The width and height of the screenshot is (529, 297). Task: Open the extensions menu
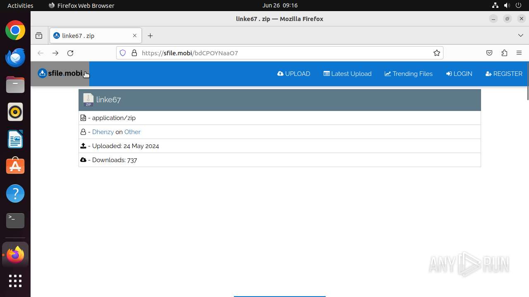pyautogui.click(x=504, y=53)
